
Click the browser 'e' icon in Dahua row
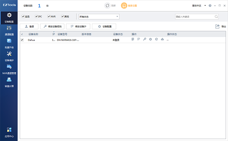(157, 39)
